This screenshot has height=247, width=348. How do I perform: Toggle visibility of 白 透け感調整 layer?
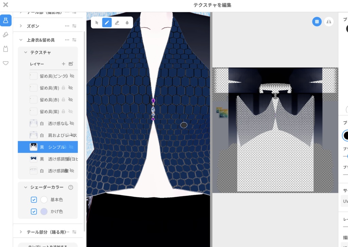click(72, 171)
